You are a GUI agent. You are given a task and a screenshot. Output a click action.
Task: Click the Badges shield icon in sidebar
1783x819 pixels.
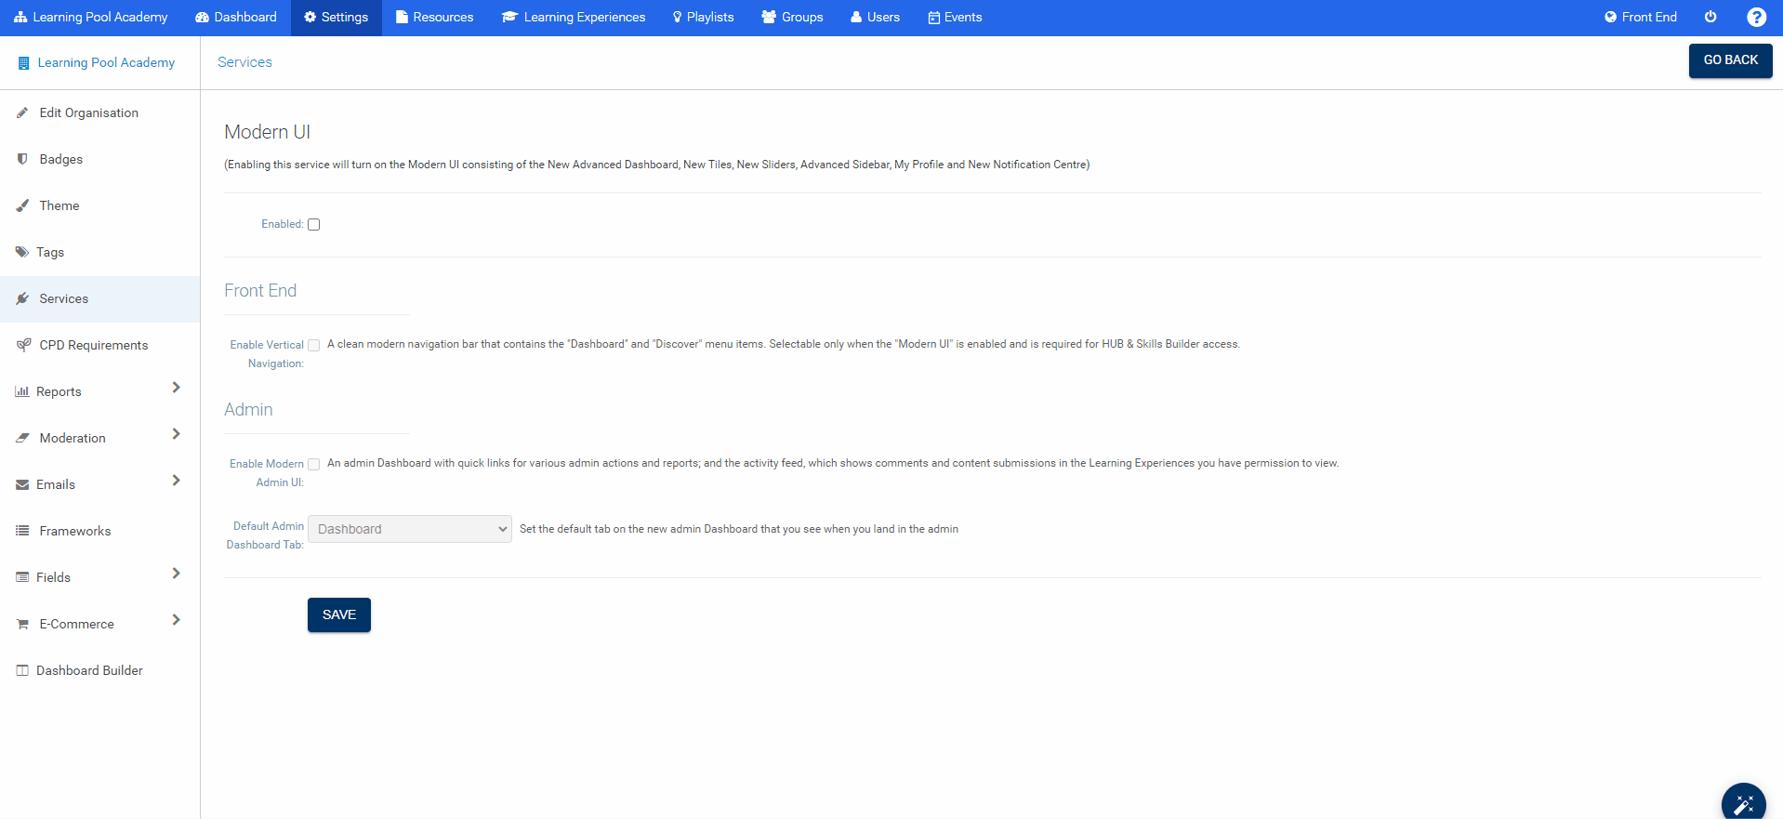click(22, 159)
